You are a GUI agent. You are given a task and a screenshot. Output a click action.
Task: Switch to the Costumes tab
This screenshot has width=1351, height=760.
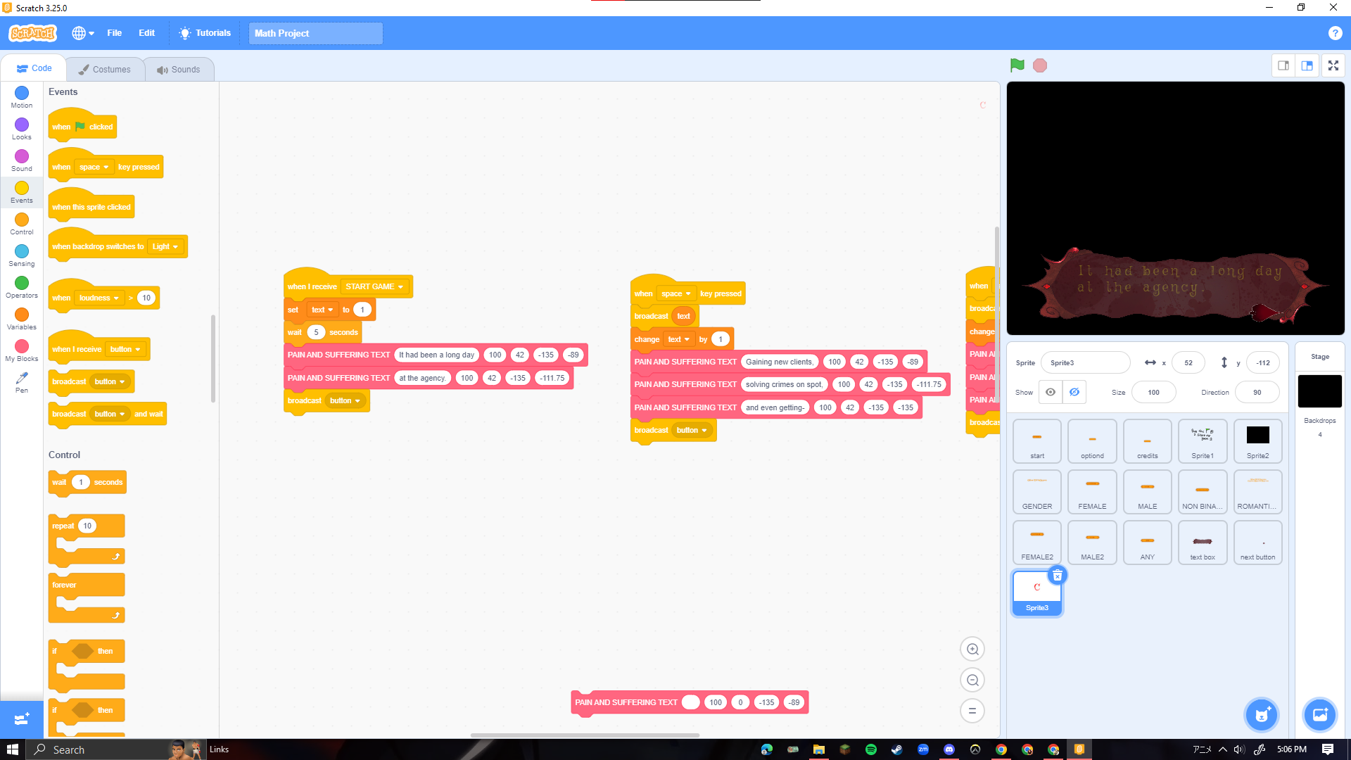point(105,69)
